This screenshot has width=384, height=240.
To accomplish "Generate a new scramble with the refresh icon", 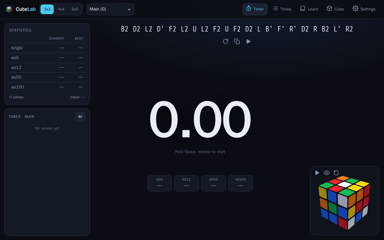I will click(x=226, y=41).
